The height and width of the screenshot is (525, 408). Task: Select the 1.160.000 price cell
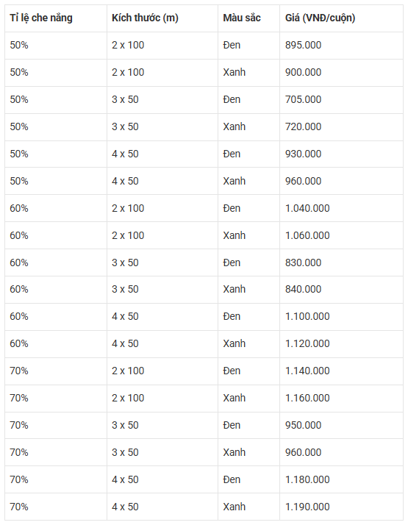[x=341, y=398]
